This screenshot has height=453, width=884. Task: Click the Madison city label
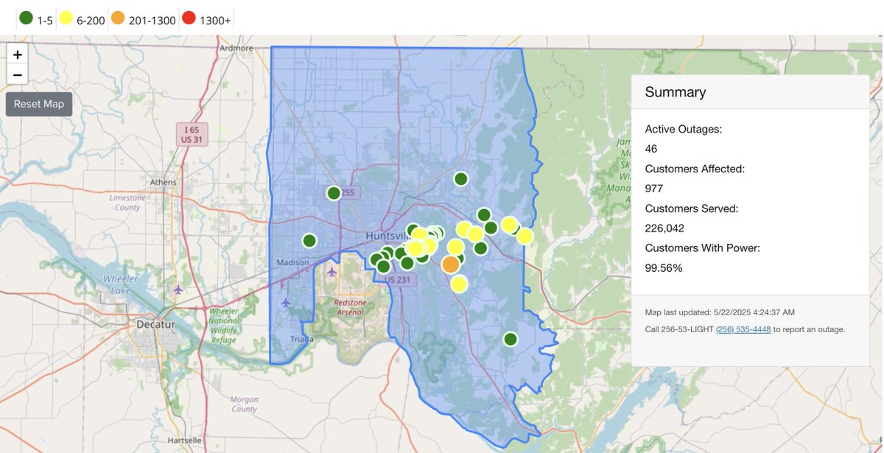pos(292,263)
